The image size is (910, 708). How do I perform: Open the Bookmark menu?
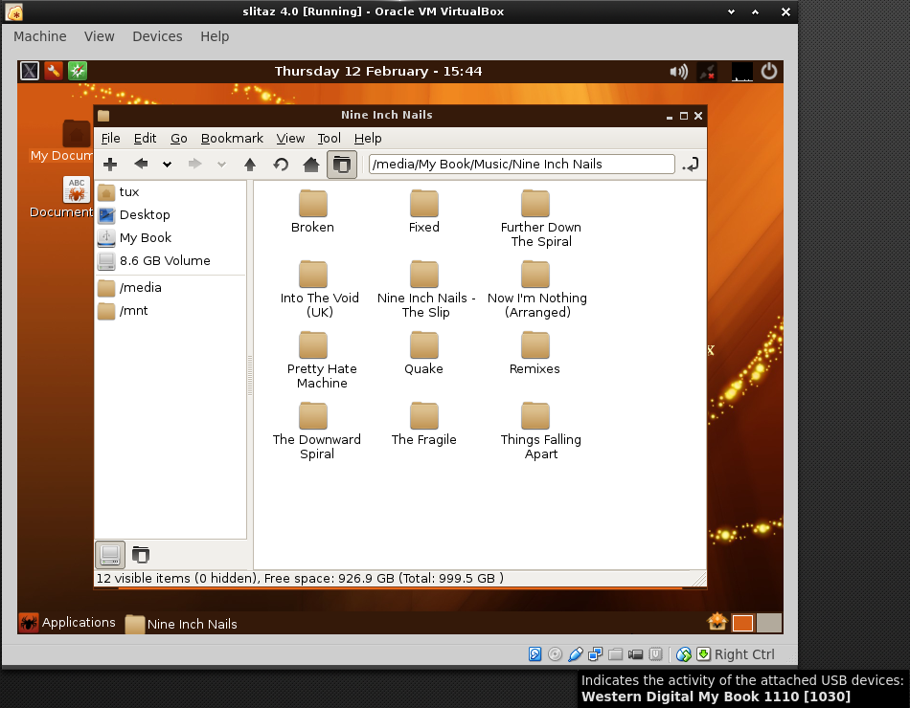[x=232, y=139]
